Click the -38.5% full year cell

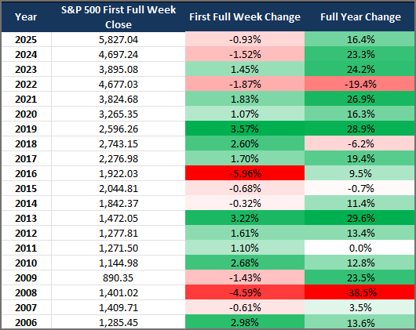pos(360,292)
